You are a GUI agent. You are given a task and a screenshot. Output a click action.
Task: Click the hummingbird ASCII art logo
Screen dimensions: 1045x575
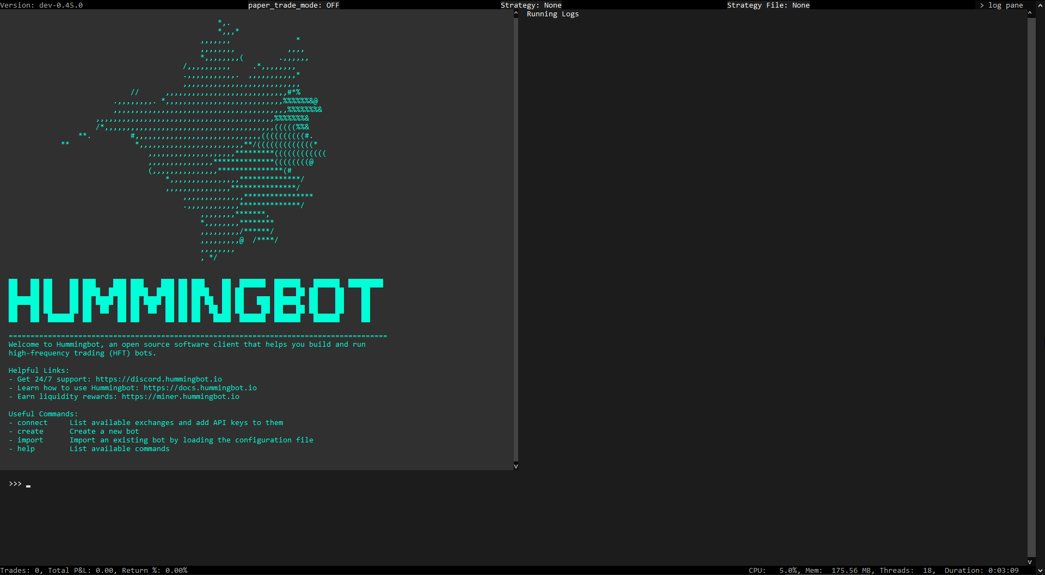(218, 141)
